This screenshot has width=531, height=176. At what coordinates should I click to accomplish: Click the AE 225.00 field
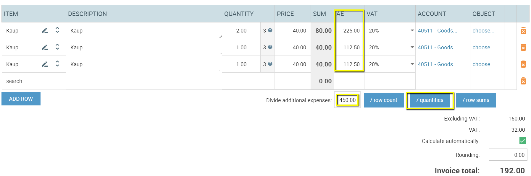click(349, 31)
